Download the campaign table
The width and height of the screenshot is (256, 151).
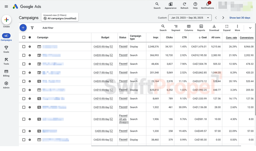coord(214,26)
